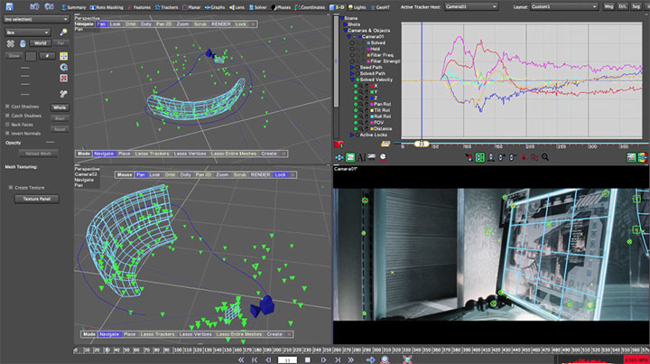Select the magic wand tool beside the Box dropdown
This screenshot has width=650, height=364.
click(x=63, y=32)
